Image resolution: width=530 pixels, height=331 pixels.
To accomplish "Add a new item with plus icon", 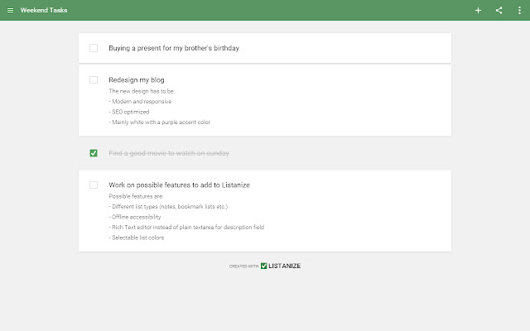I will point(478,11).
